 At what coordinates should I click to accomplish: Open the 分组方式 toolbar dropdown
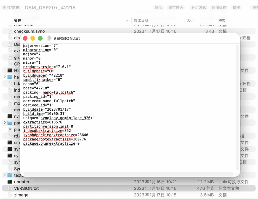click(x=199, y=8)
